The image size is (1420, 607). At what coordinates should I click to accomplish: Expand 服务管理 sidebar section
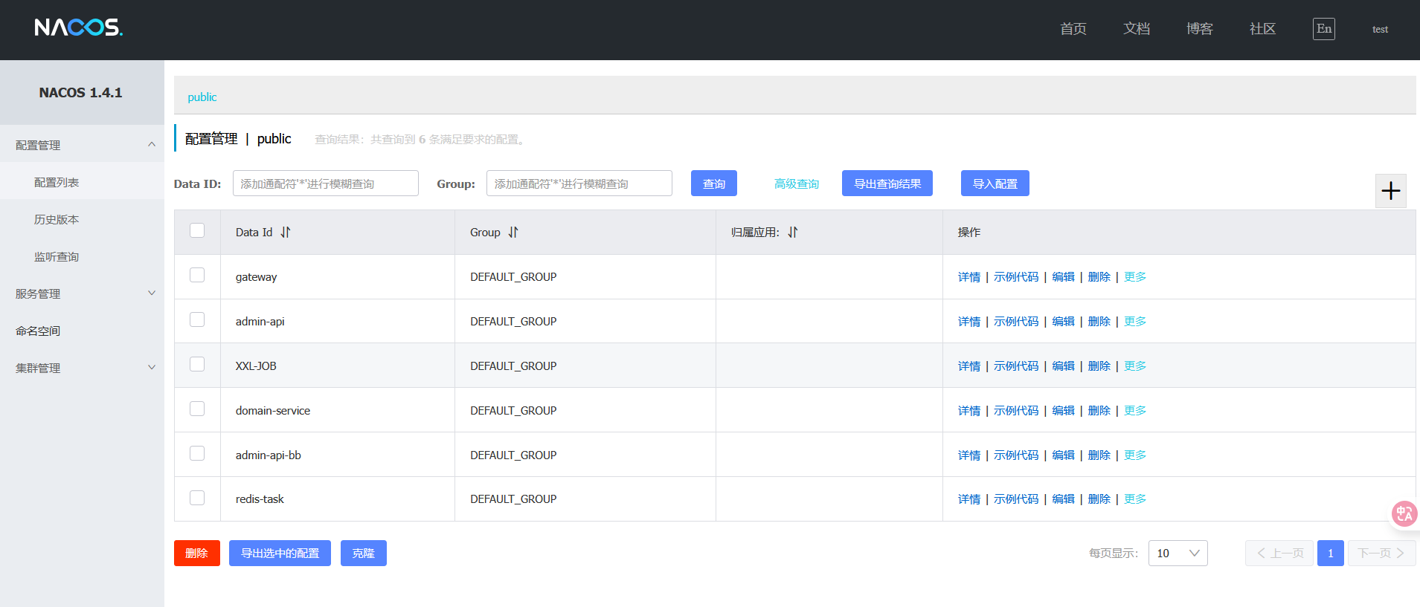pyautogui.click(x=82, y=293)
